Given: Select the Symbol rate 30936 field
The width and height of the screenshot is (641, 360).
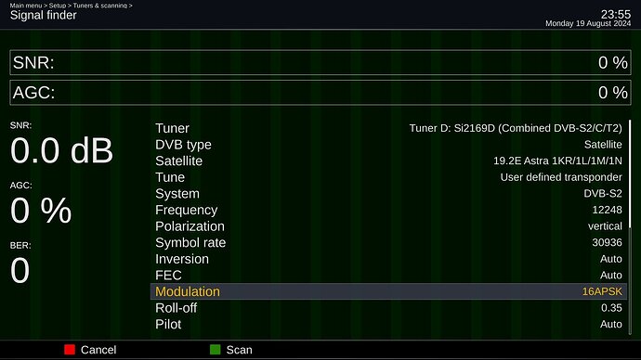Looking at the screenshot, I should coord(388,242).
